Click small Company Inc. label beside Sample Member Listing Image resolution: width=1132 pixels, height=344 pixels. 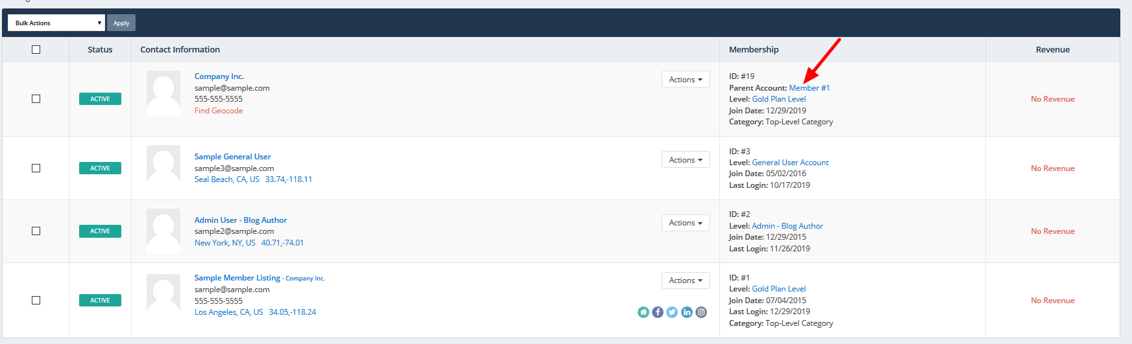point(306,279)
